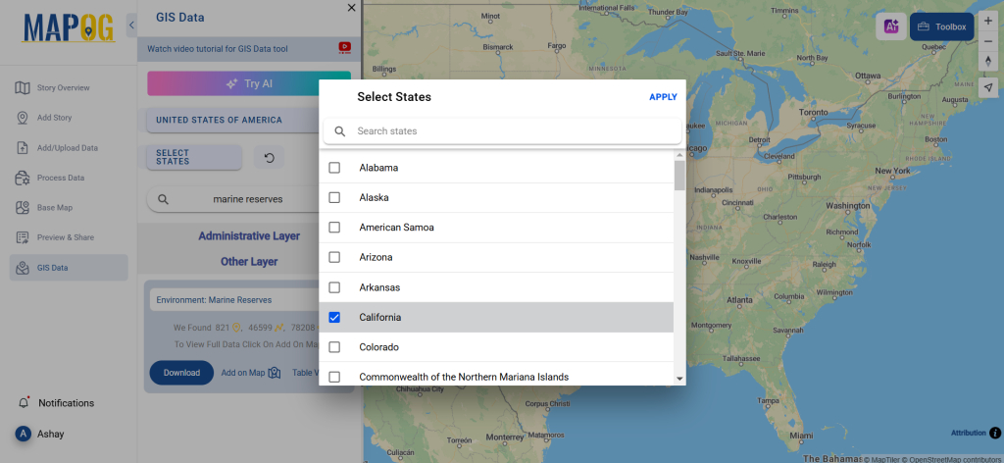Click the reset states refresh icon
This screenshot has height=463, width=1004.
click(x=269, y=157)
